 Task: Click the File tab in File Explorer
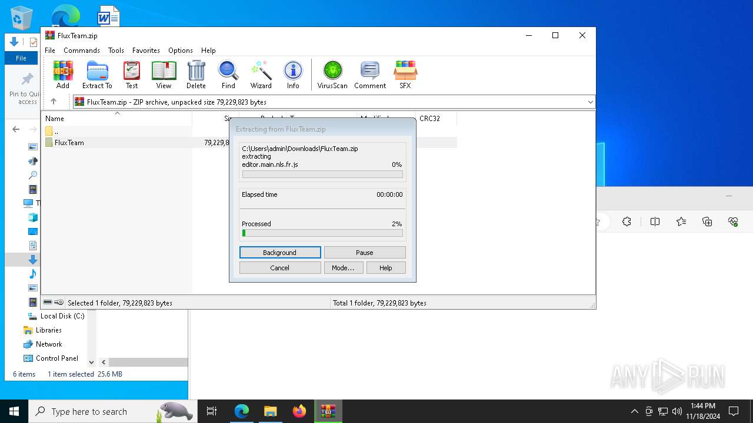21,58
